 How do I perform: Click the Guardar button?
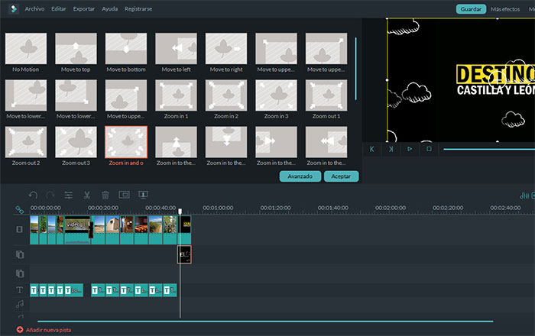coord(471,8)
